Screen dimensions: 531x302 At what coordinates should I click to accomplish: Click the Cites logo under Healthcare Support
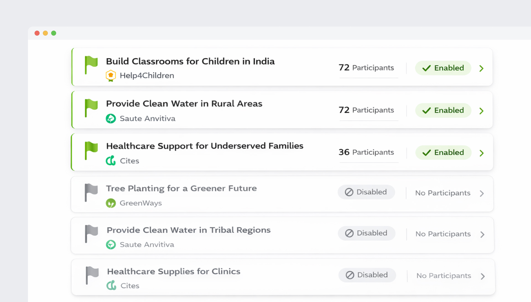tap(111, 160)
